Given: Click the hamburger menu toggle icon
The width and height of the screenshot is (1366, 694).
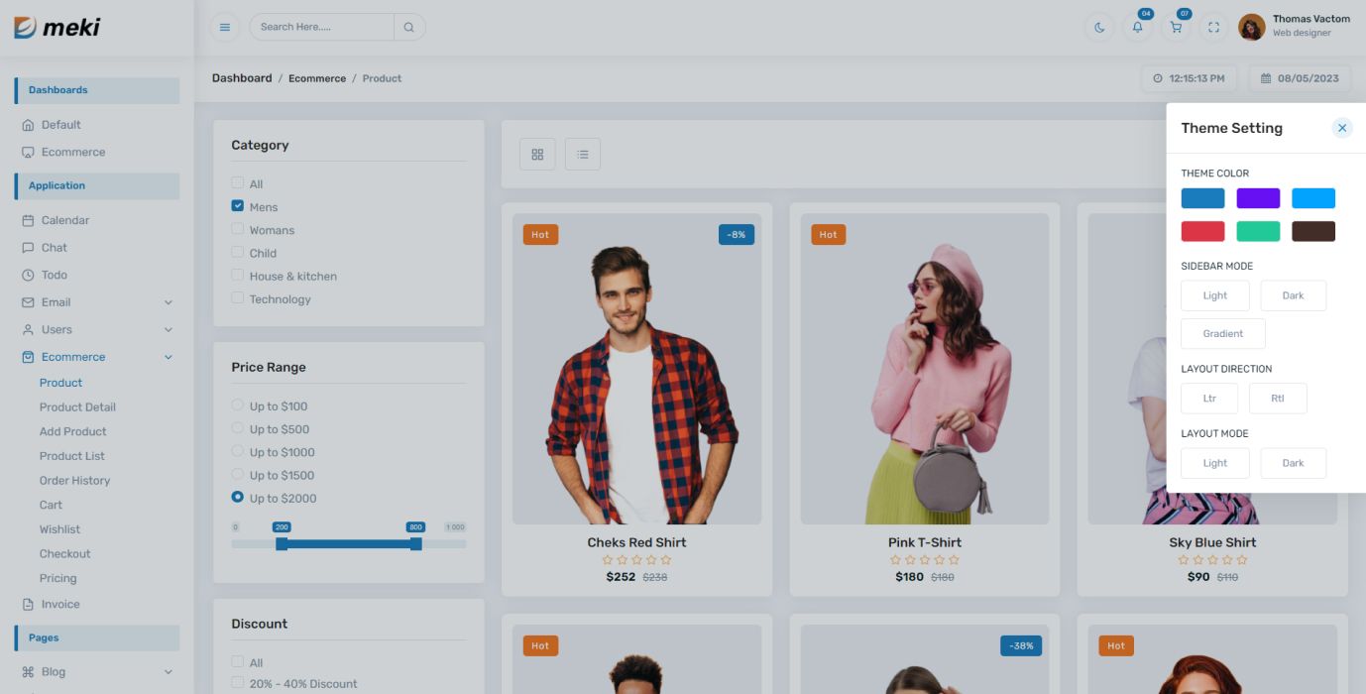Looking at the screenshot, I should 225,27.
